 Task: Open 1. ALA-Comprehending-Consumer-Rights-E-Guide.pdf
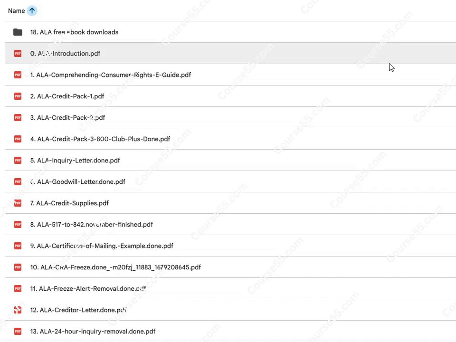111,75
